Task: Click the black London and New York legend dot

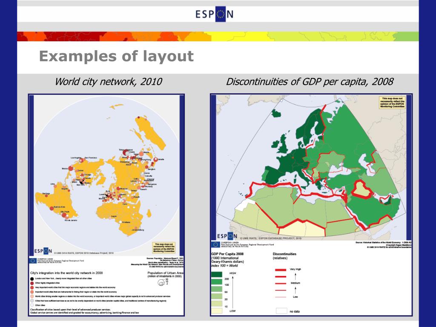Action: pyautogui.click(x=32, y=278)
